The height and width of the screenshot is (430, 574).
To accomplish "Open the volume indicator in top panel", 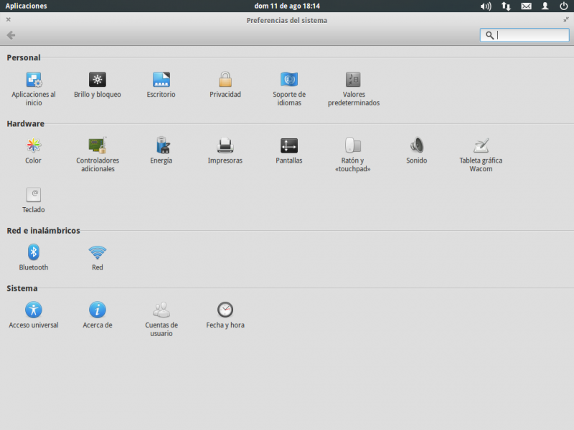I will click(x=486, y=6).
